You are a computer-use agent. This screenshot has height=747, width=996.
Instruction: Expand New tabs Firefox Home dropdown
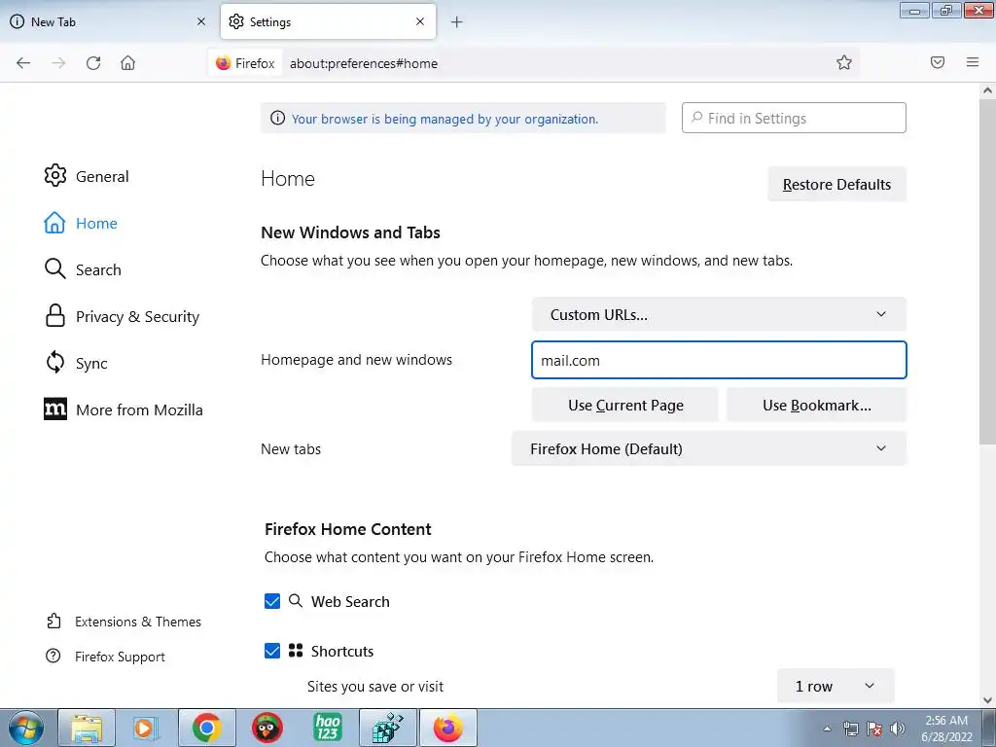click(x=709, y=448)
